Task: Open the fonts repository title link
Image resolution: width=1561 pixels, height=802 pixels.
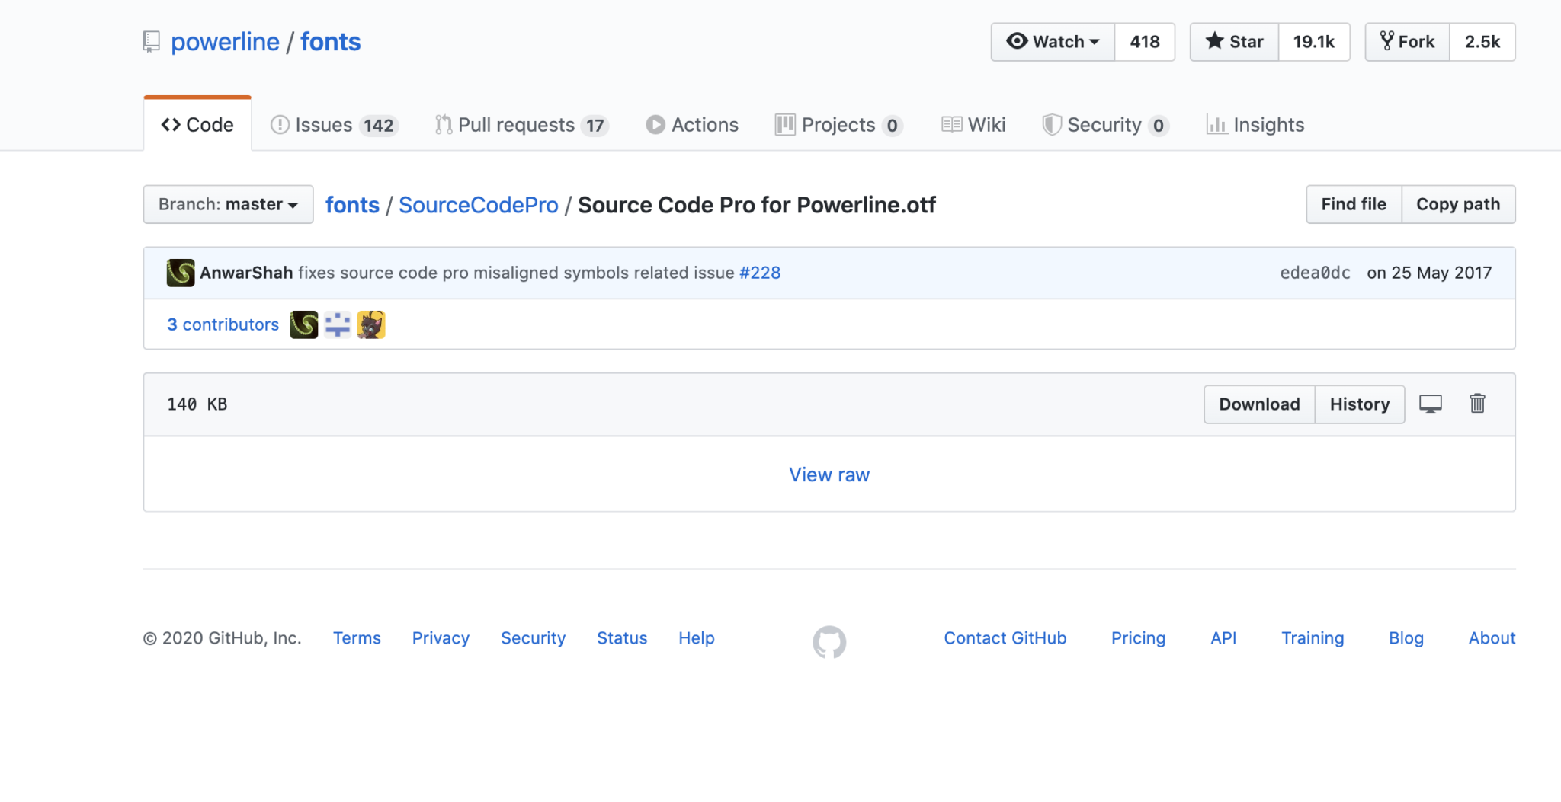Action: pyautogui.click(x=330, y=42)
